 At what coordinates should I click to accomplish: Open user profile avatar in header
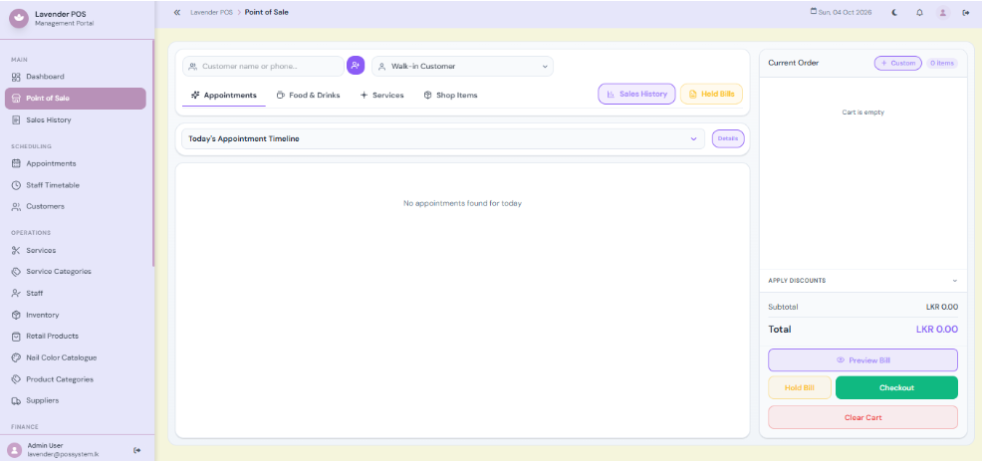(943, 13)
